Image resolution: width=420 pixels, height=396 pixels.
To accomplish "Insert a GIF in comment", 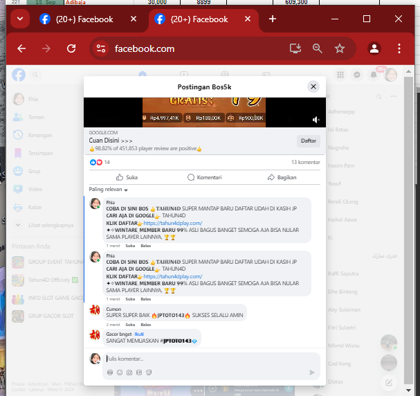I will (x=139, y=372).
